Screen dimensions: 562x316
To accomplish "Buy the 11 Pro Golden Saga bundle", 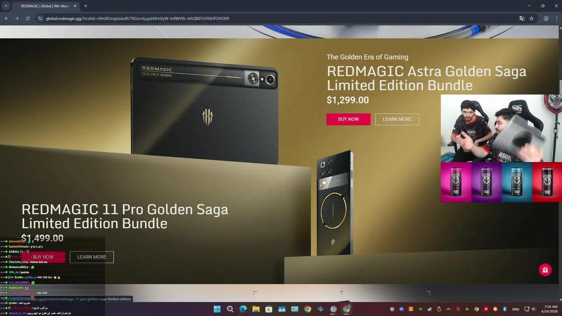I will [43, 257].
